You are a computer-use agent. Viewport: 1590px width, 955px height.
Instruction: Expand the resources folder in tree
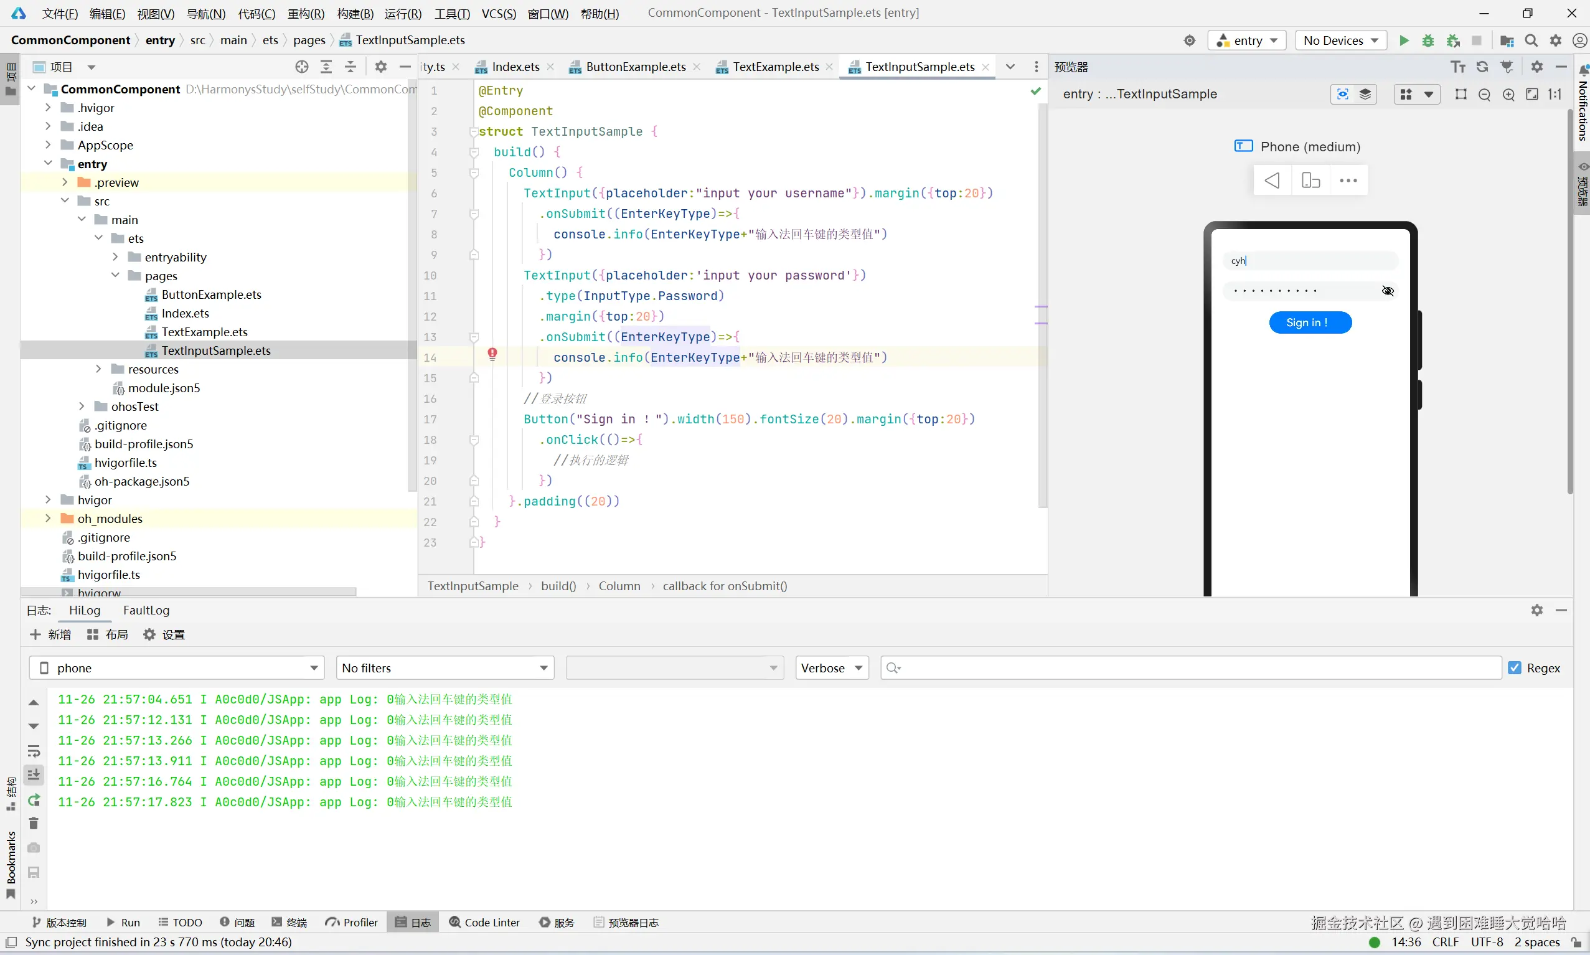pos(98,369)
